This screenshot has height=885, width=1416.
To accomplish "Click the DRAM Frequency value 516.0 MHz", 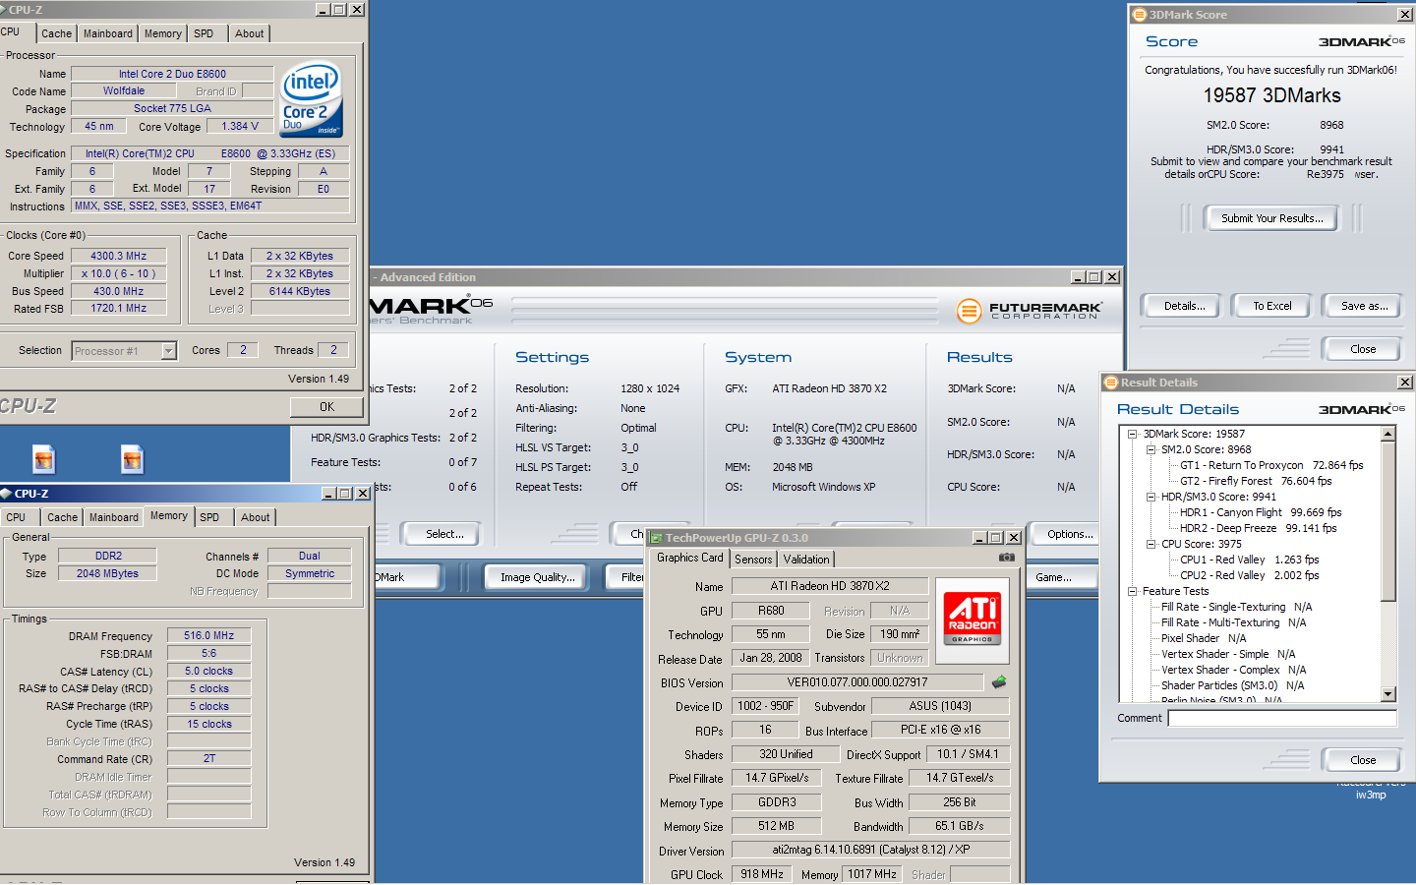I will pos(208,635).
